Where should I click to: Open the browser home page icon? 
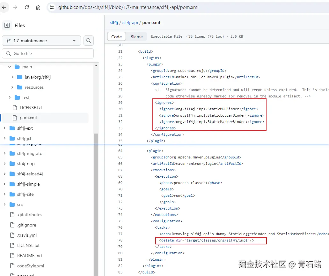point(38,7)
